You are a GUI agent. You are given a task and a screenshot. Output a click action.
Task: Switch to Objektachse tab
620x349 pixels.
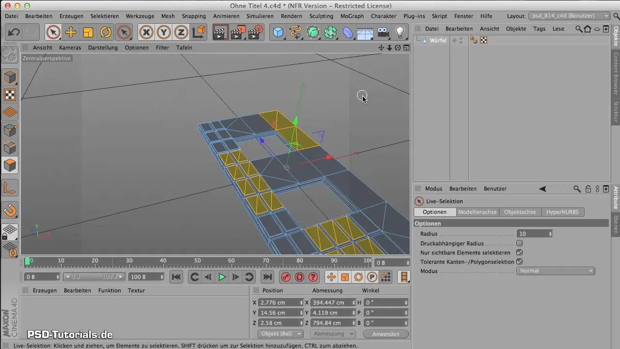point(520,212)
